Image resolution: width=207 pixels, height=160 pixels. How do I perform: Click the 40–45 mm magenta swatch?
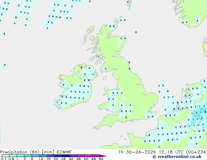(x=88, y=156)
